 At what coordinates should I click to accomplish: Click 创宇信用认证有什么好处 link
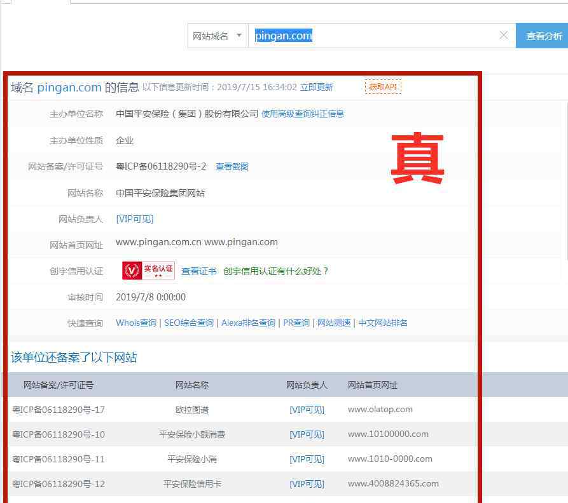point(275,271)
